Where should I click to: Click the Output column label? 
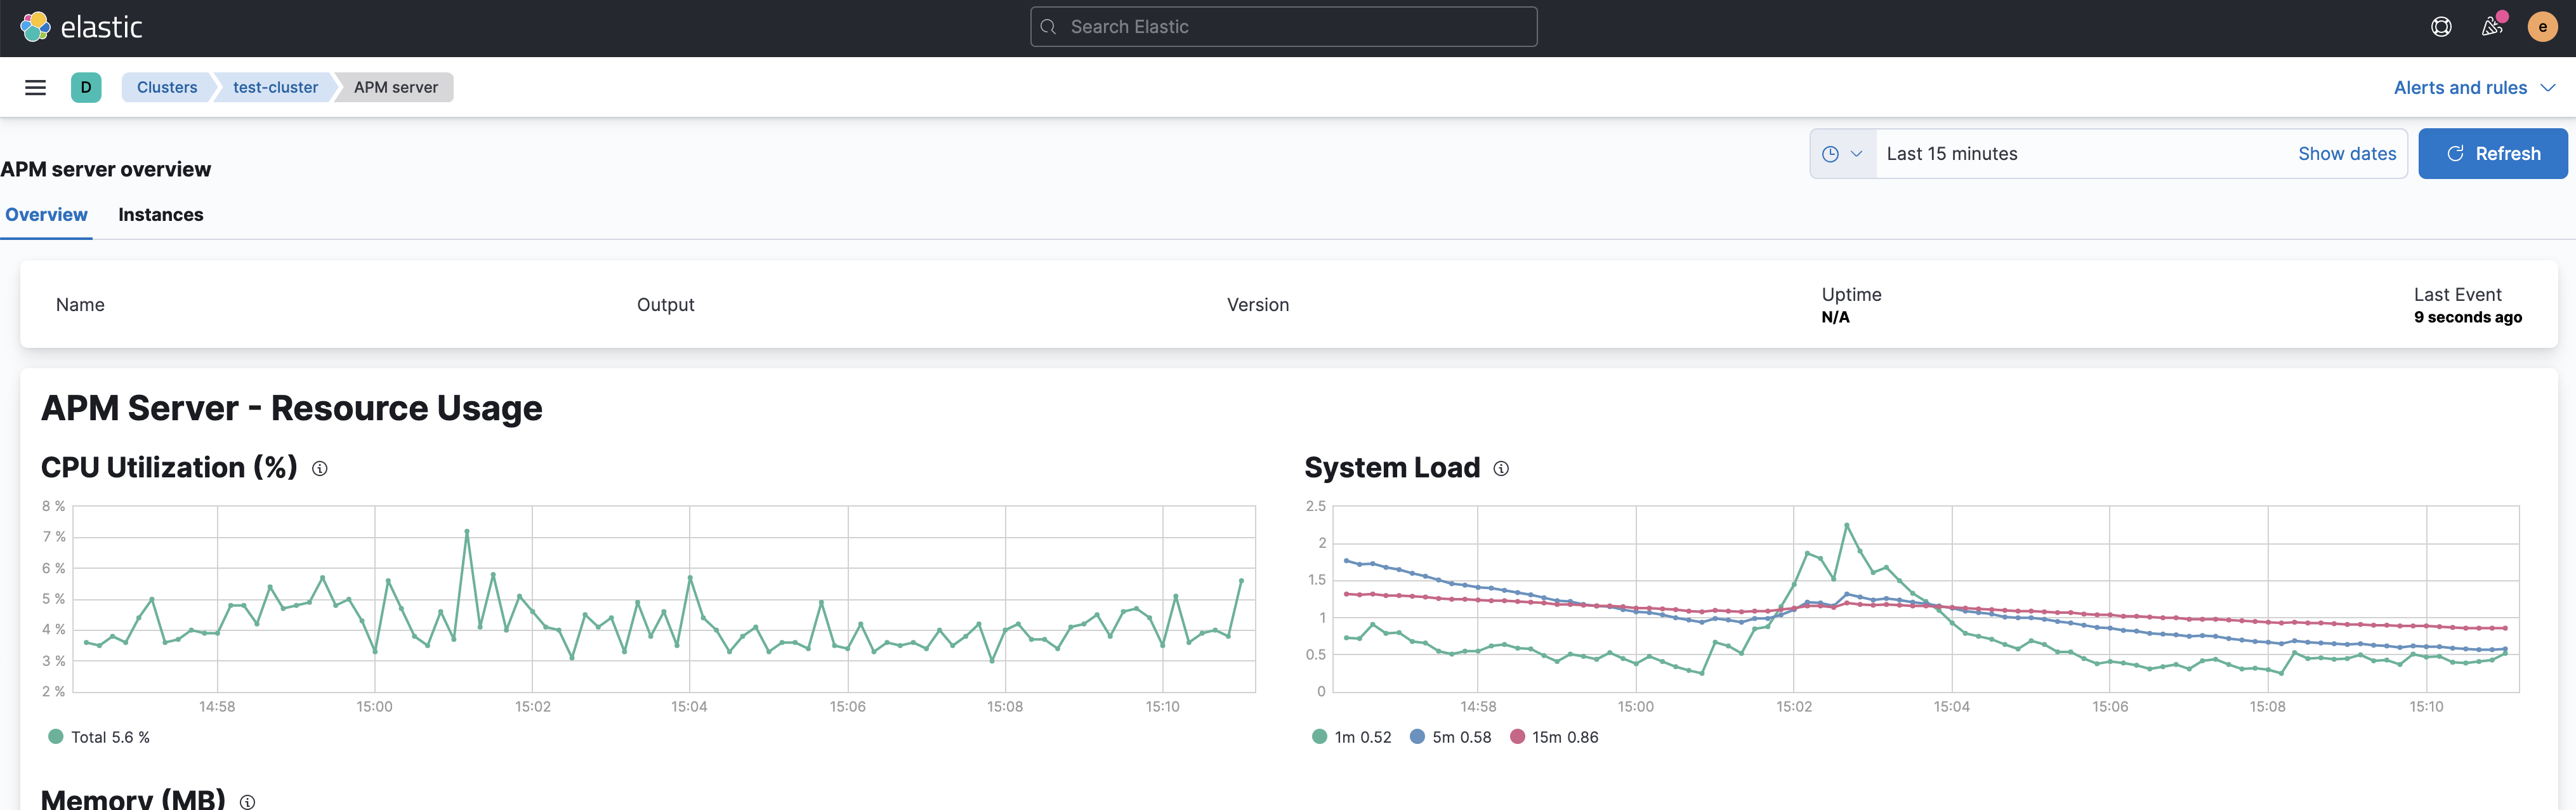coord(665,305)
